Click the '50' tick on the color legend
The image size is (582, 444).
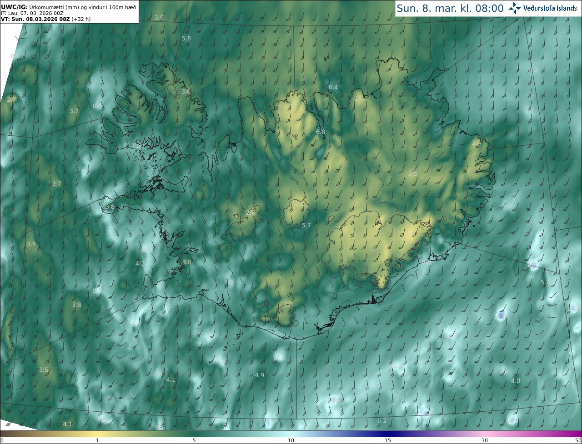coord(578,440)
